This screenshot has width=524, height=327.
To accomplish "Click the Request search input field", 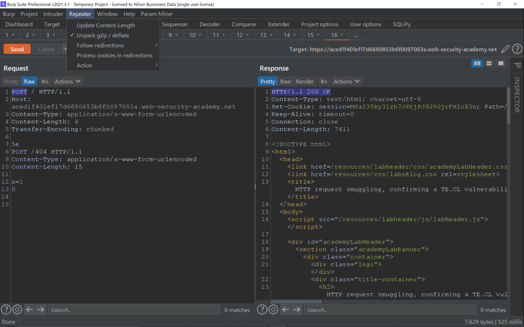I will click(x=134, y=310).
